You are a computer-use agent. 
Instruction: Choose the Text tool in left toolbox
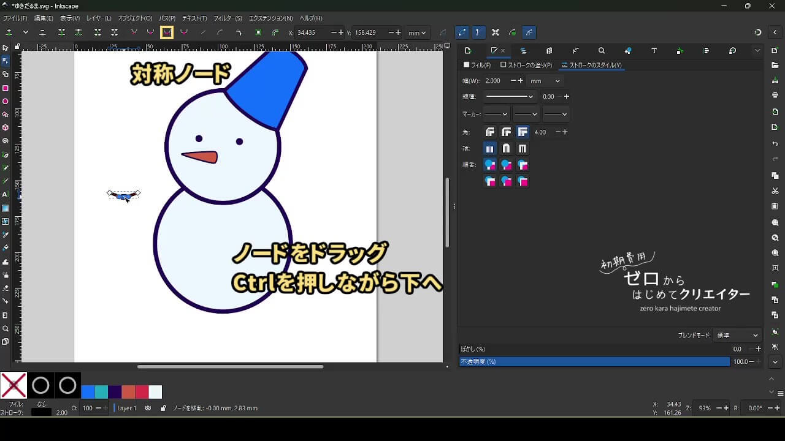[x=6, y=194]
